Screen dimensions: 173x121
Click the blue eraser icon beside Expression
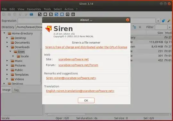click(163, 21)
